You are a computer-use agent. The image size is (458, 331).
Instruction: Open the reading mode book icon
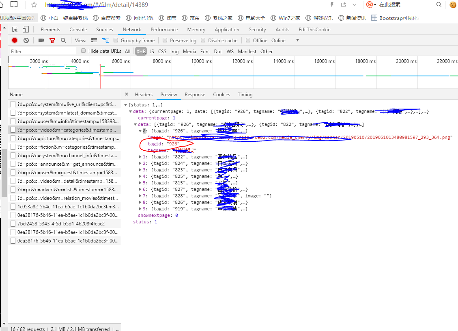[x=14, y=4]
